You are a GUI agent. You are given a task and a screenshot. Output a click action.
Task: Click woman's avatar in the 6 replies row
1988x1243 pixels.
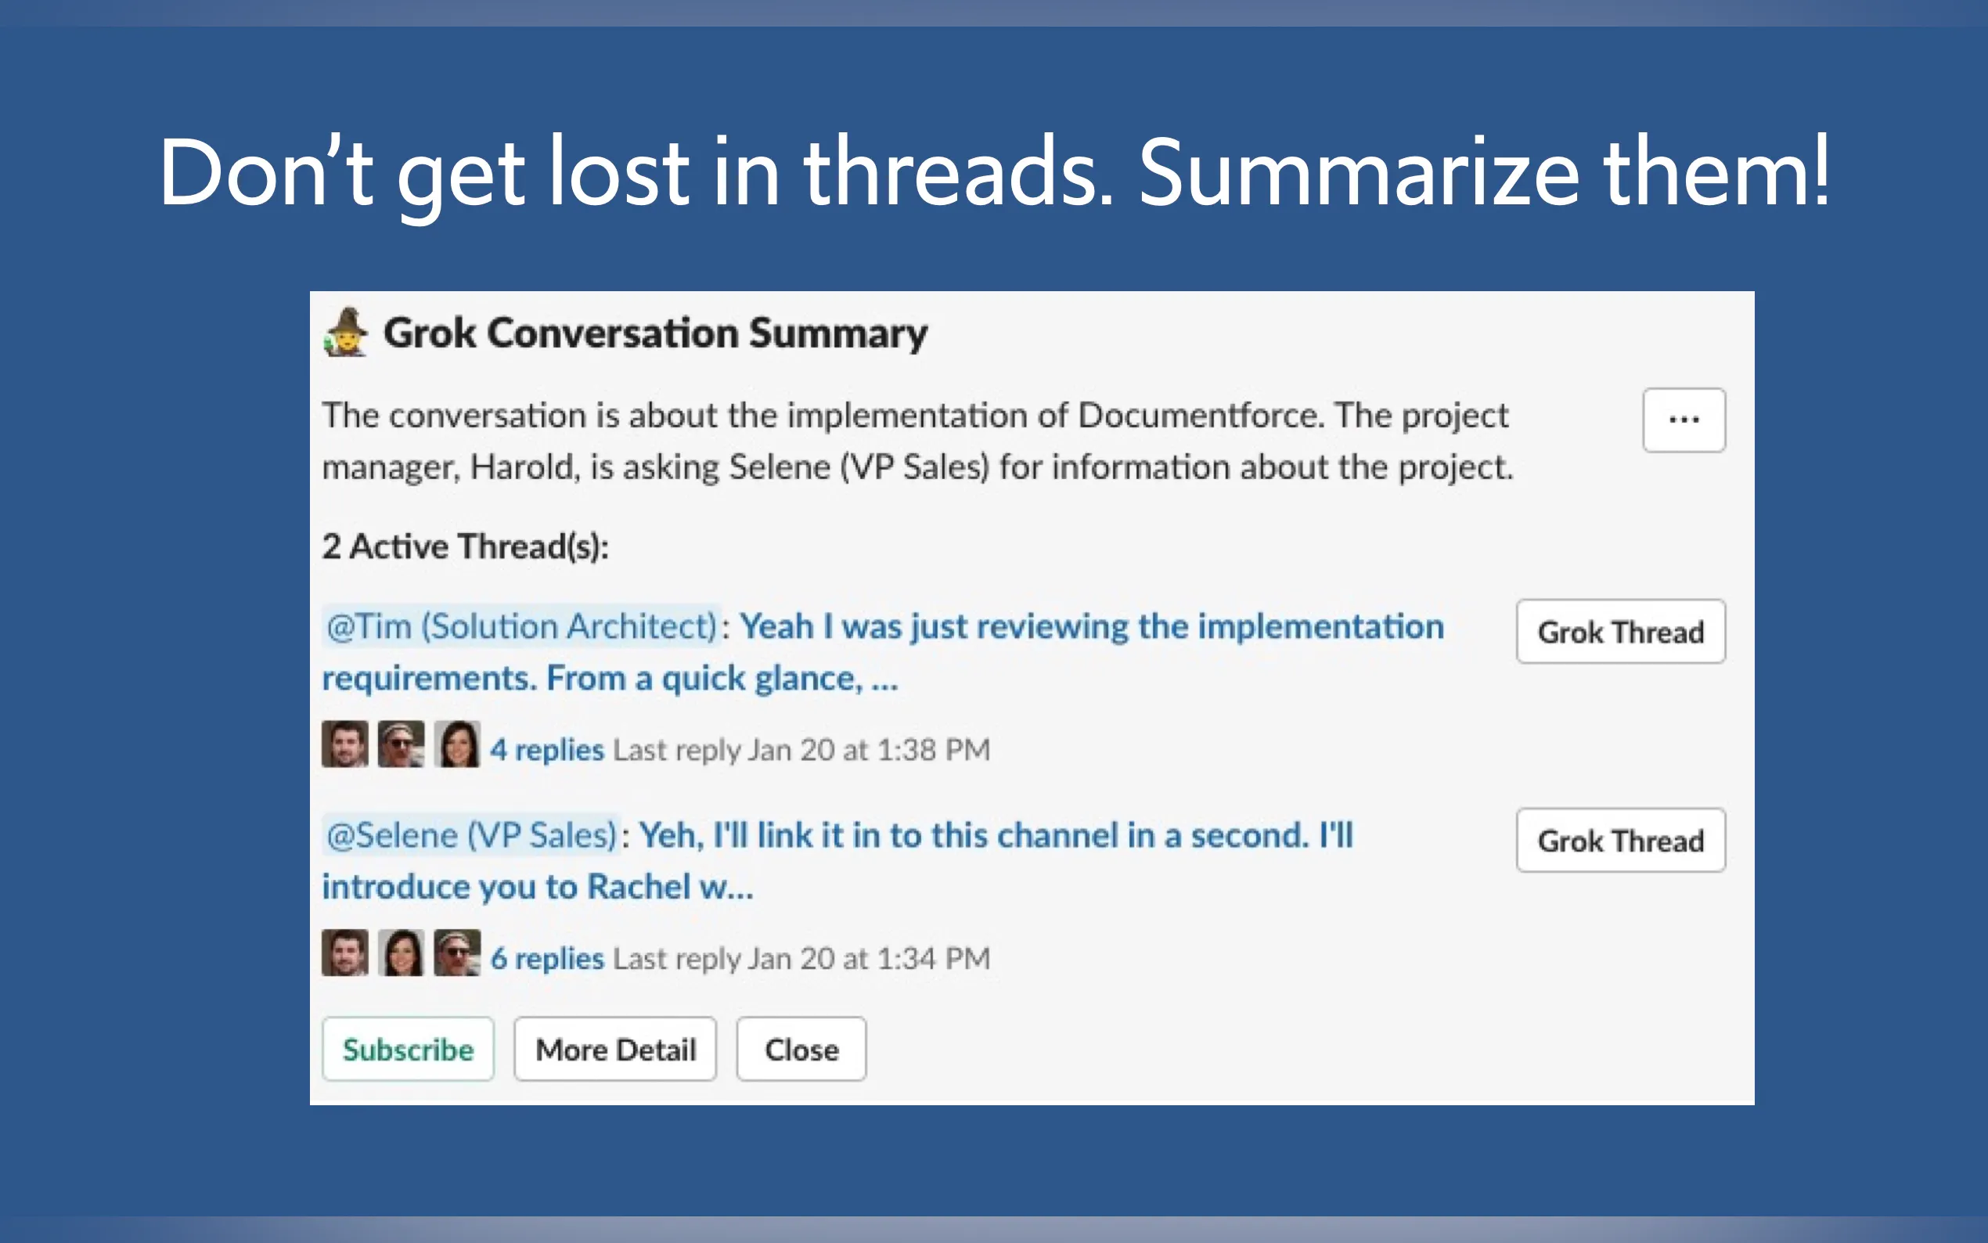(401, 953)
